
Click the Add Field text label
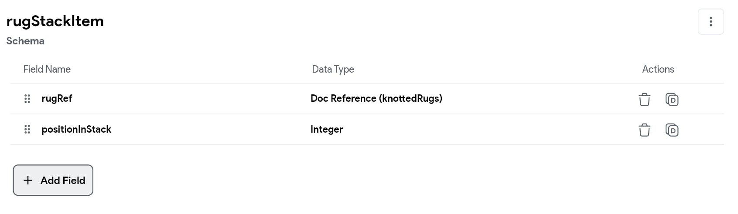63,180
